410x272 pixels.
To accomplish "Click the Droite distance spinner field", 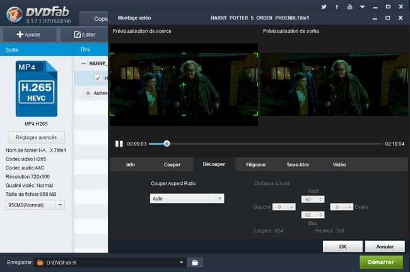I will (341, 207).
